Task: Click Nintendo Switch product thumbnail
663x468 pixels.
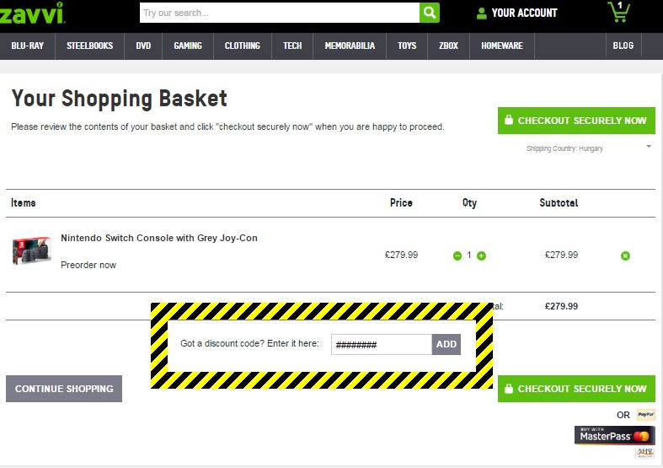Action: pyautogui.click(x=32, y=250)
